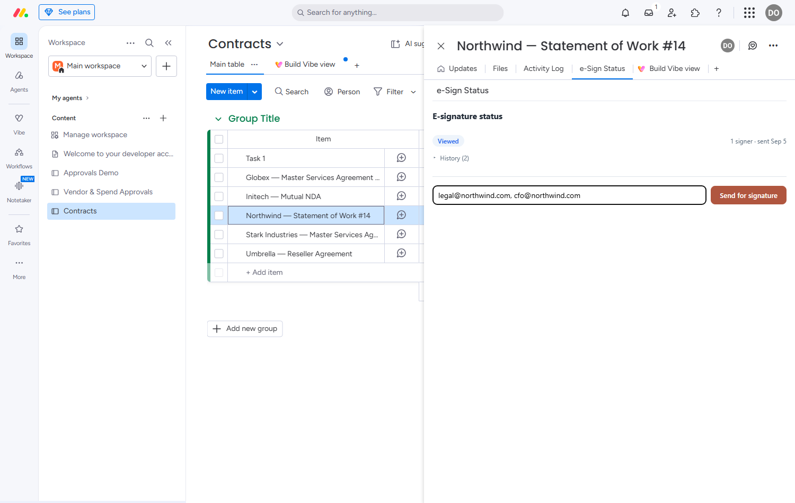
Task: Open the help question mark
Action: [719, 13]
